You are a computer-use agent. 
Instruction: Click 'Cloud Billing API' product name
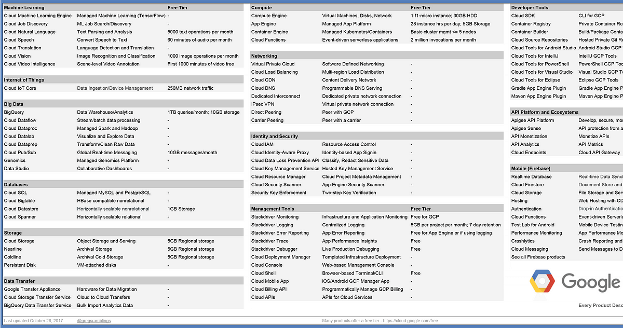[x=269, y=289]
